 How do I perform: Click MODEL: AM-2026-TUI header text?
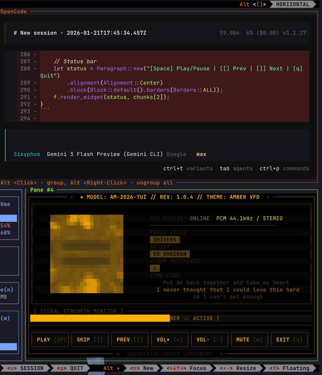tap(120, 197)
